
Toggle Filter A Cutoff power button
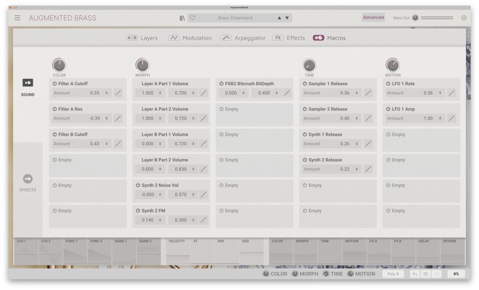(55, 83)
